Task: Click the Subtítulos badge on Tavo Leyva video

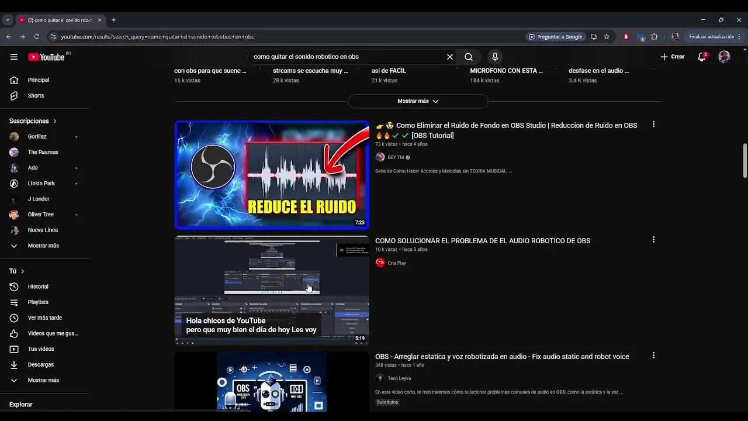Action: [387, 402]
